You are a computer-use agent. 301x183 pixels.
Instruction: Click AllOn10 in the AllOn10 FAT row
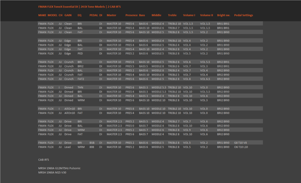tap(69, 113)
